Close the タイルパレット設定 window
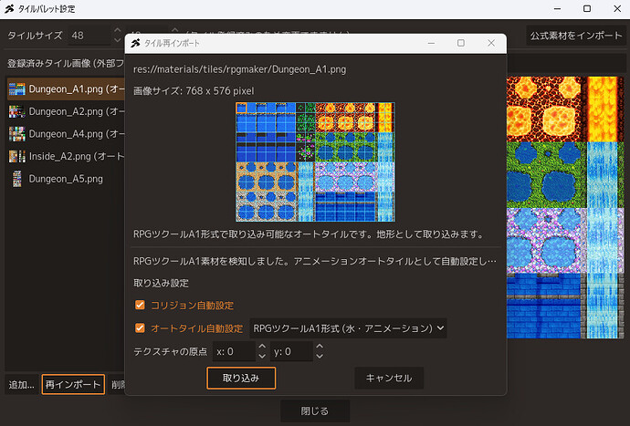The width and height of the screenshot is (630, 426). 617,8
